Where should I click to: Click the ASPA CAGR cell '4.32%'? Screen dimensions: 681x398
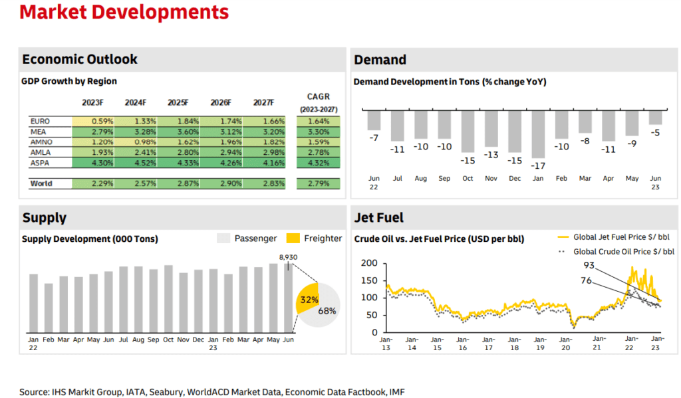pos(319,163)
